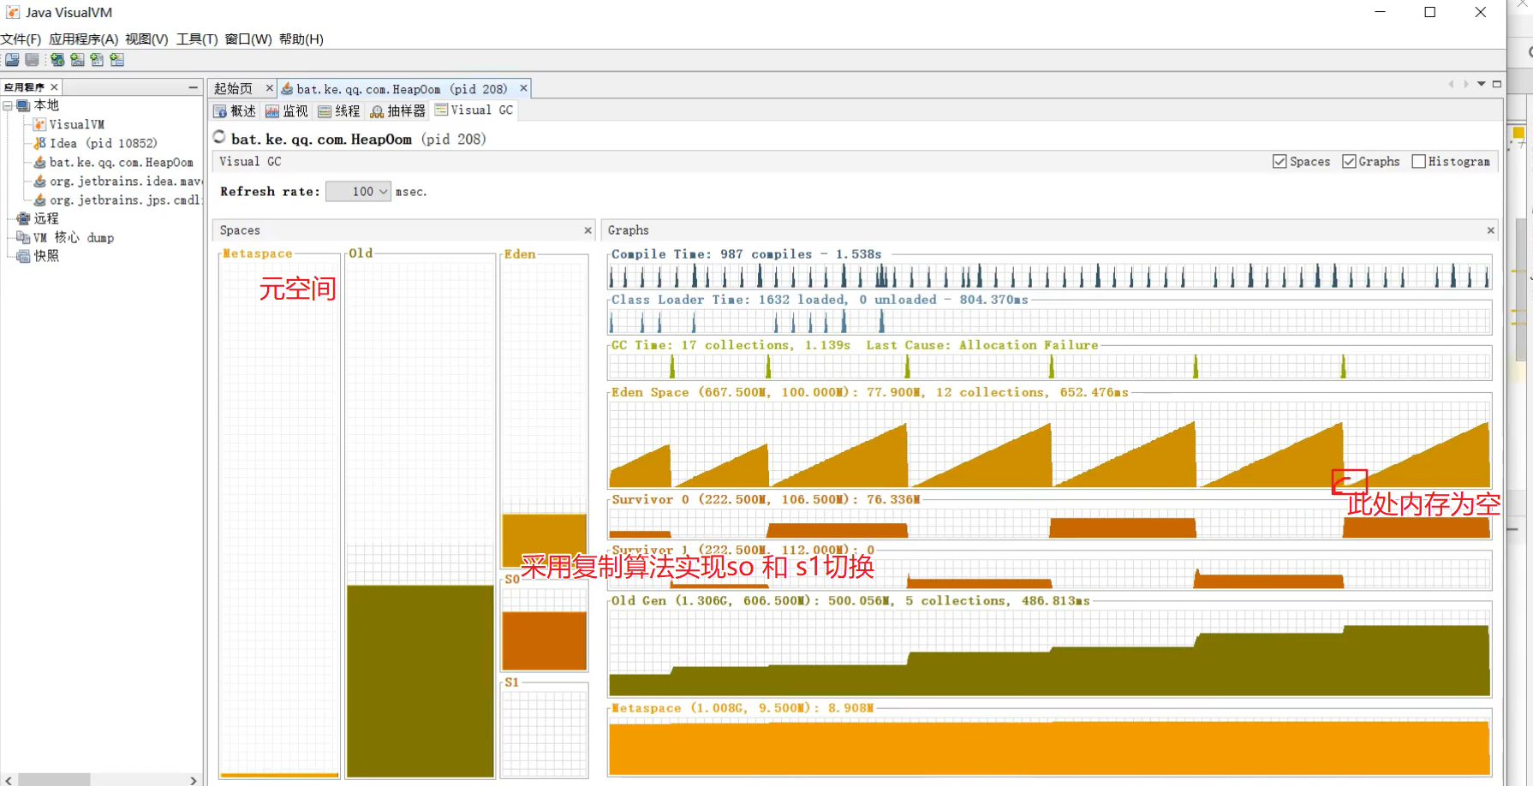
Task: Collapse the 本地 tree node
Action: 8,105
